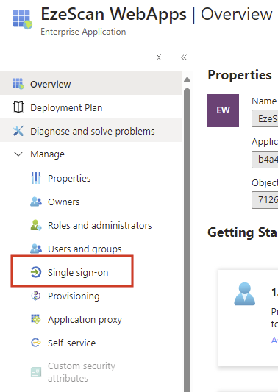Click the Deployment Plan book icon
The width and height of the screenshot is (278, 392).
coord(18,107)
